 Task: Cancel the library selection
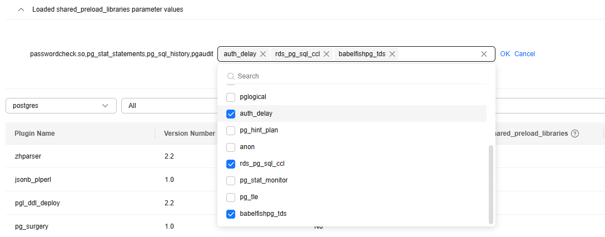[x=525, y=54]
